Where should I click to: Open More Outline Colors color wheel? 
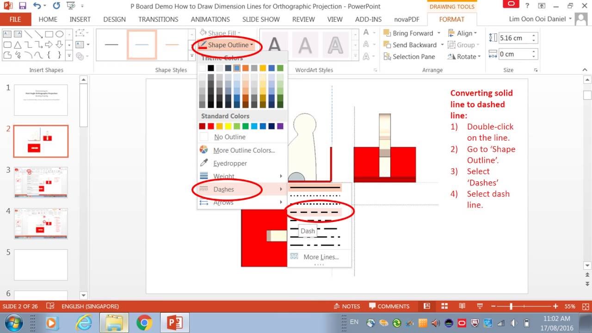(203, 150)
